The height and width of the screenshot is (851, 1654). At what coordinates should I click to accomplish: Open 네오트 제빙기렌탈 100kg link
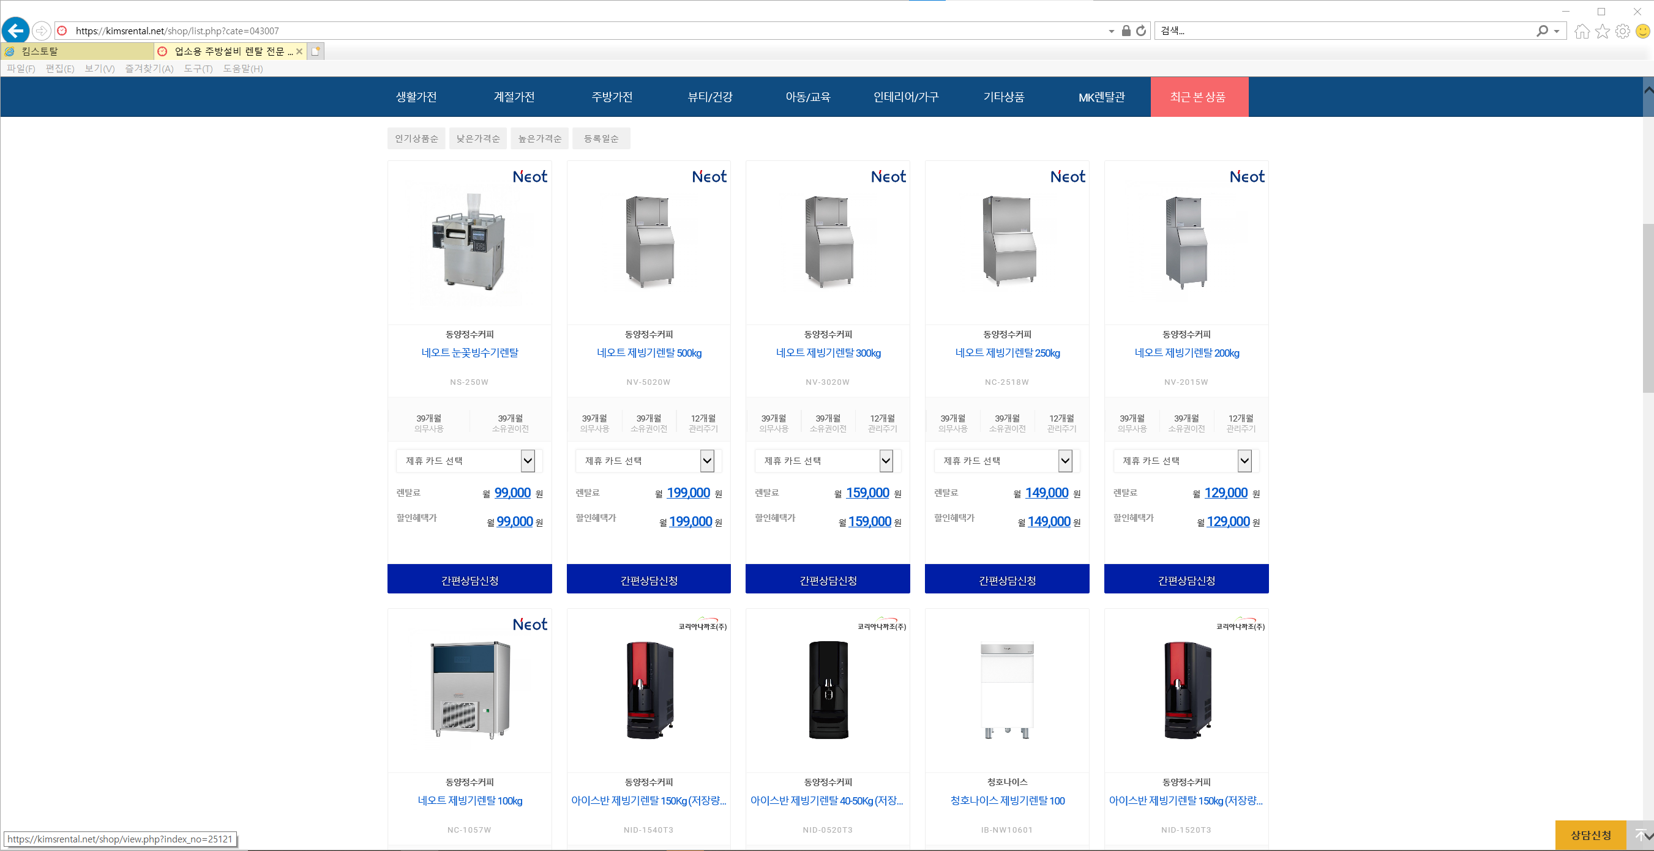tap(470, 800)
